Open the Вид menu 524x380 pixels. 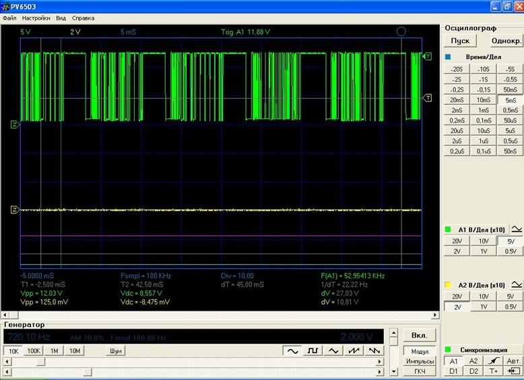[x=61, y=18]
